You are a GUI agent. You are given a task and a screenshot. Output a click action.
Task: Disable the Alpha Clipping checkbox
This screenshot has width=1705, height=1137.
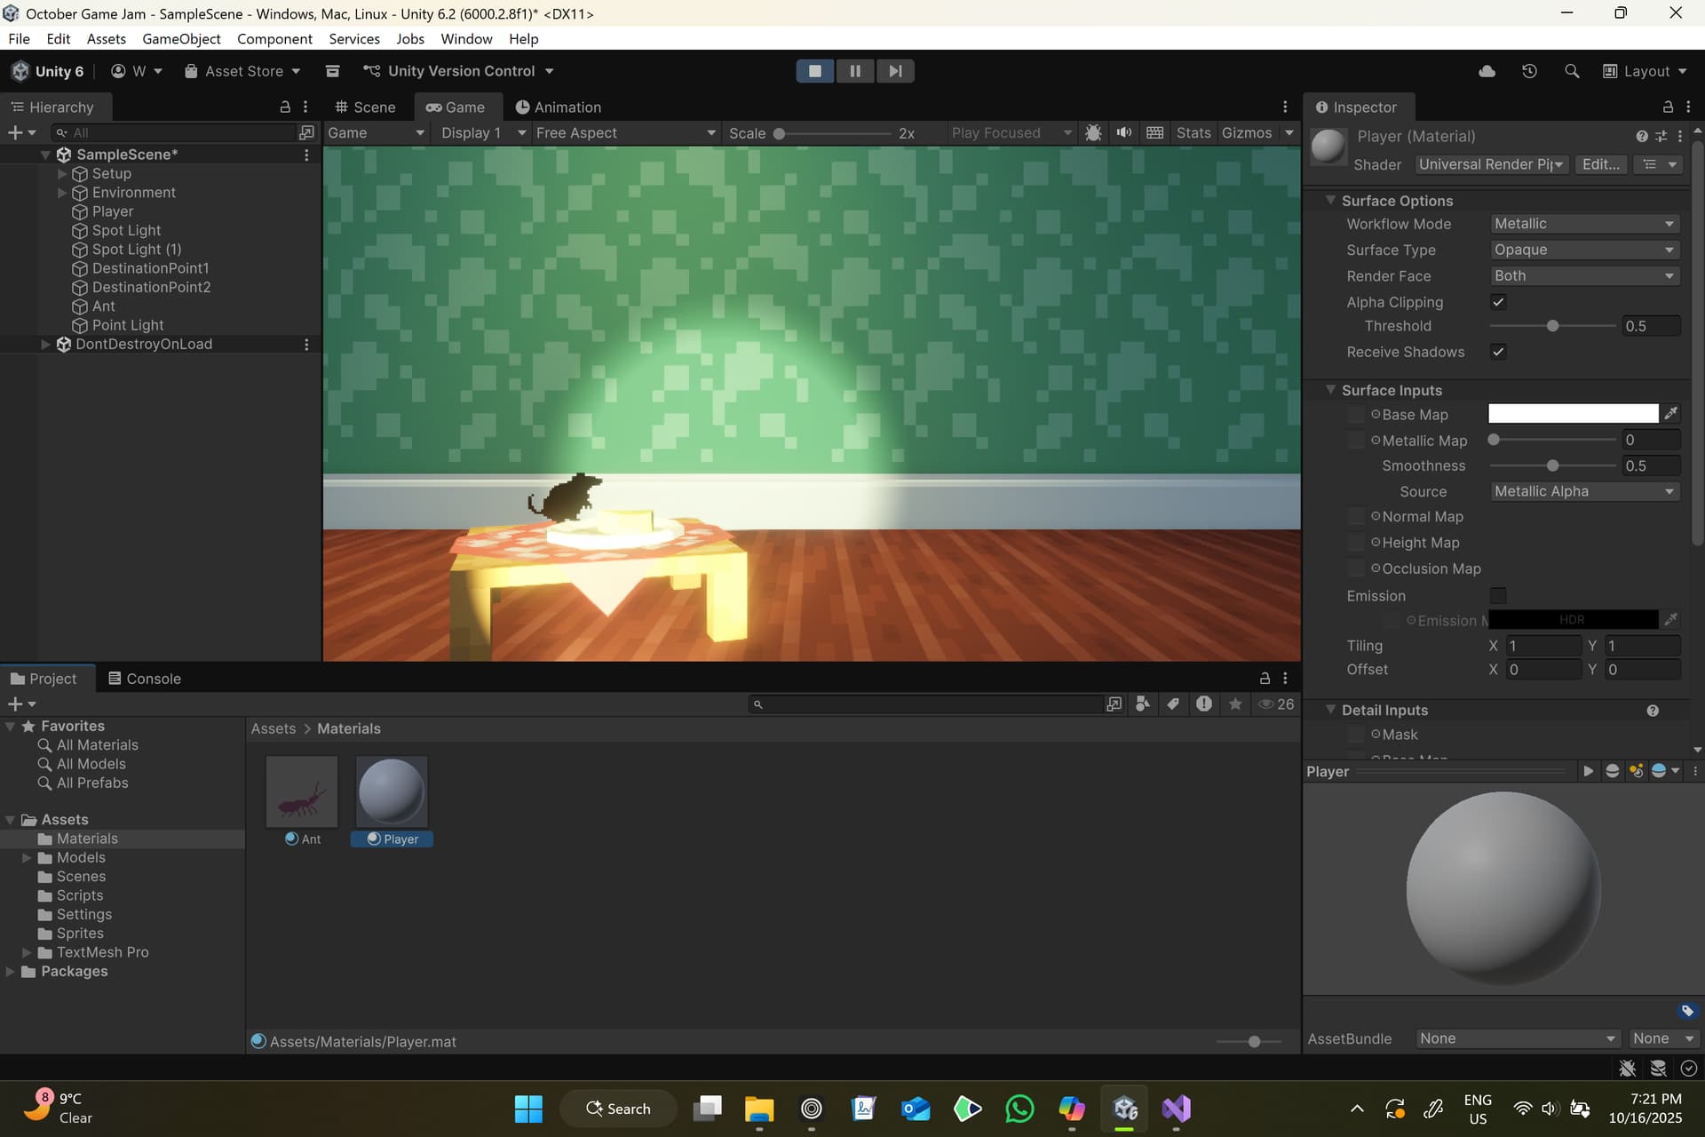tap(1498, 302)
